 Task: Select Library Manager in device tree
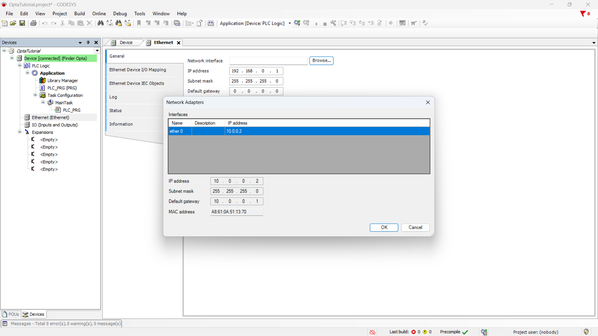62,81
